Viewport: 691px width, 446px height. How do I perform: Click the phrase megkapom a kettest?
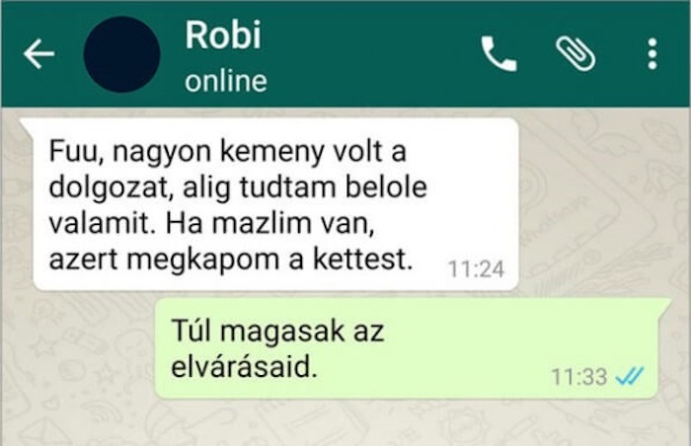269,260
